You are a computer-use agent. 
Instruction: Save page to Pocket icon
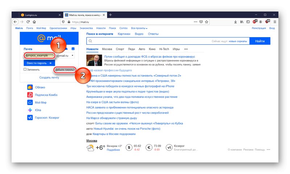pyautogui.click(x=201, y=22)
